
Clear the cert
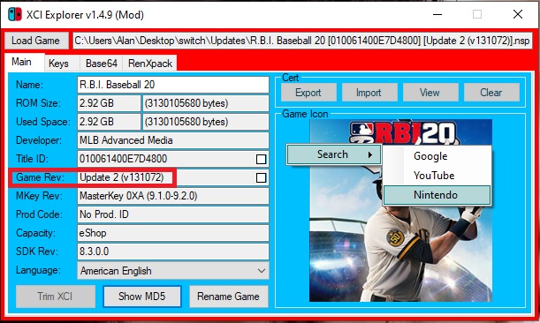point(491,93)
